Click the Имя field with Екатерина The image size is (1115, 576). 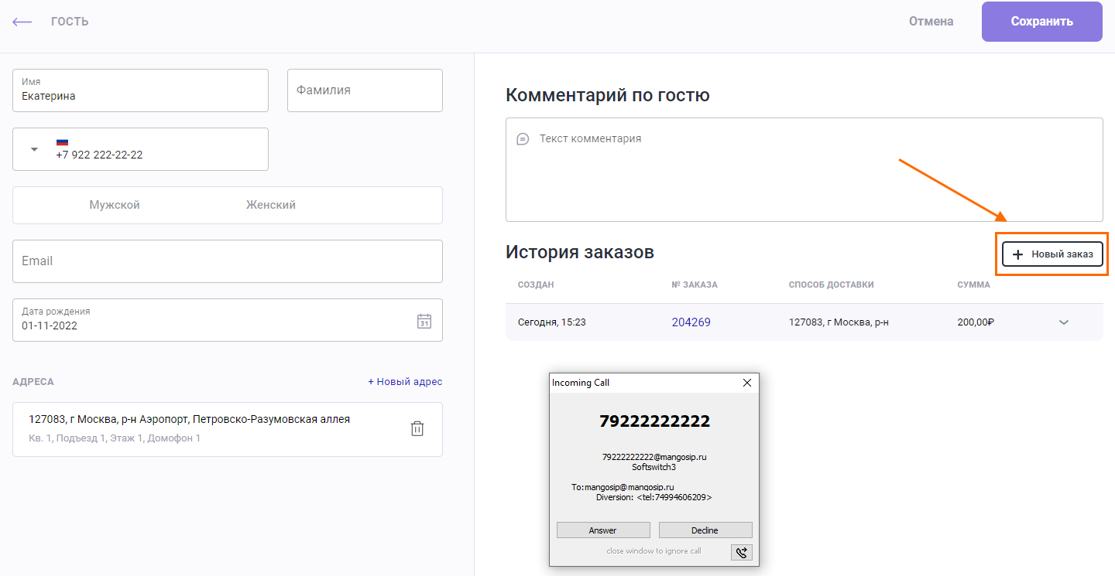click(141, 90)
